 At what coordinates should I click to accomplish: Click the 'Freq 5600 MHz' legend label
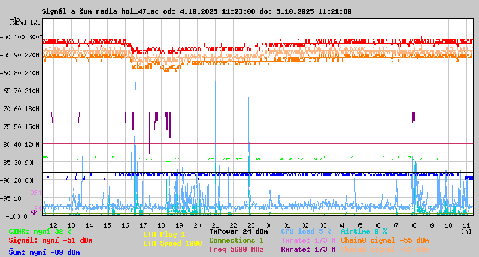pyautogui.click(x=236, y=249)
